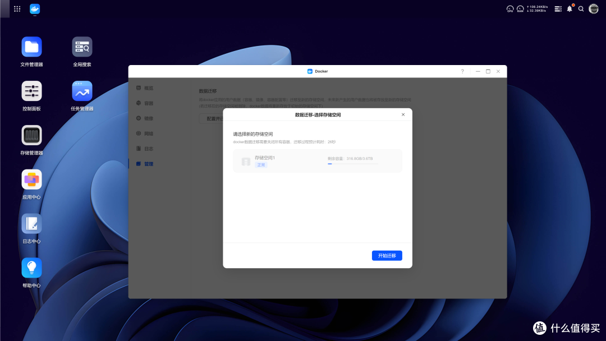Switch to 镜像 in Docker sidebar

coord(145,118)
